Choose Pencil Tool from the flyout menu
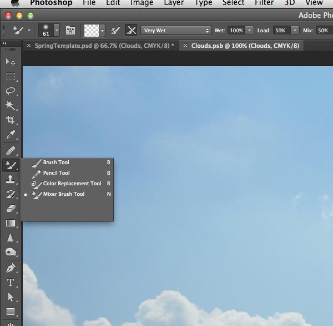Viewport: 333px width, 326px height. [x=56, y=173]
